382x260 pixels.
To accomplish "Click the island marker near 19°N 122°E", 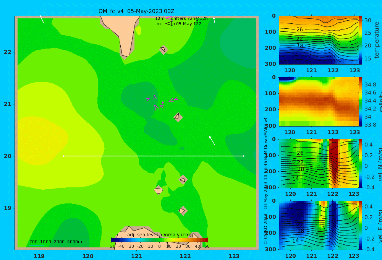I will pos(183,211).
